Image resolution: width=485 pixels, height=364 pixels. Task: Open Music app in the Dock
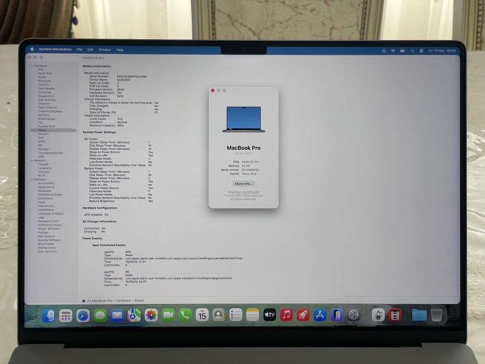(286, 315)
